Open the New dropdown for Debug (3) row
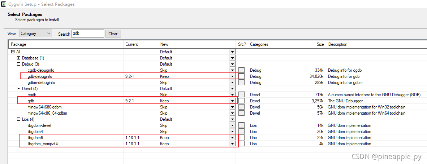 232,64
